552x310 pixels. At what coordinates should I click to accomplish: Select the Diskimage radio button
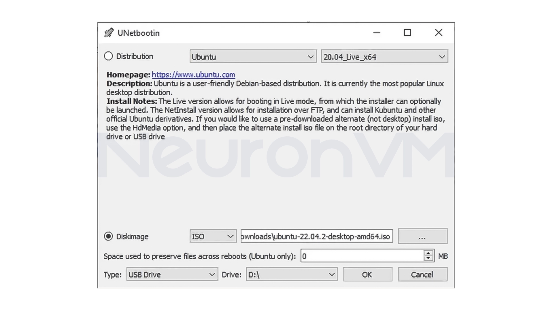coord(108,236)
